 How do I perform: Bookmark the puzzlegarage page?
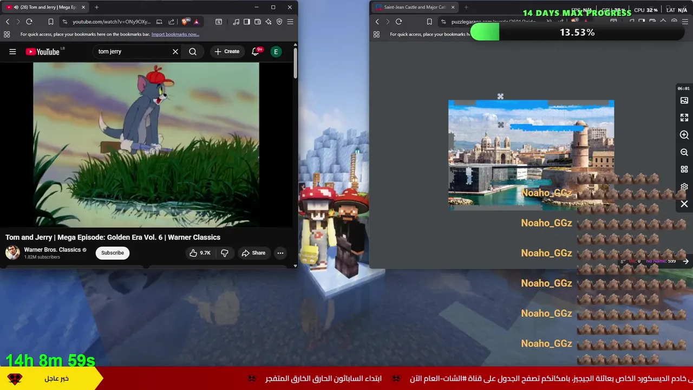pyautogui.click(x=429, y=22)
